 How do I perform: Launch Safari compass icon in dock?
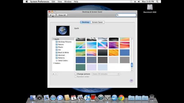pyautogui.click(x=53, y=98)
